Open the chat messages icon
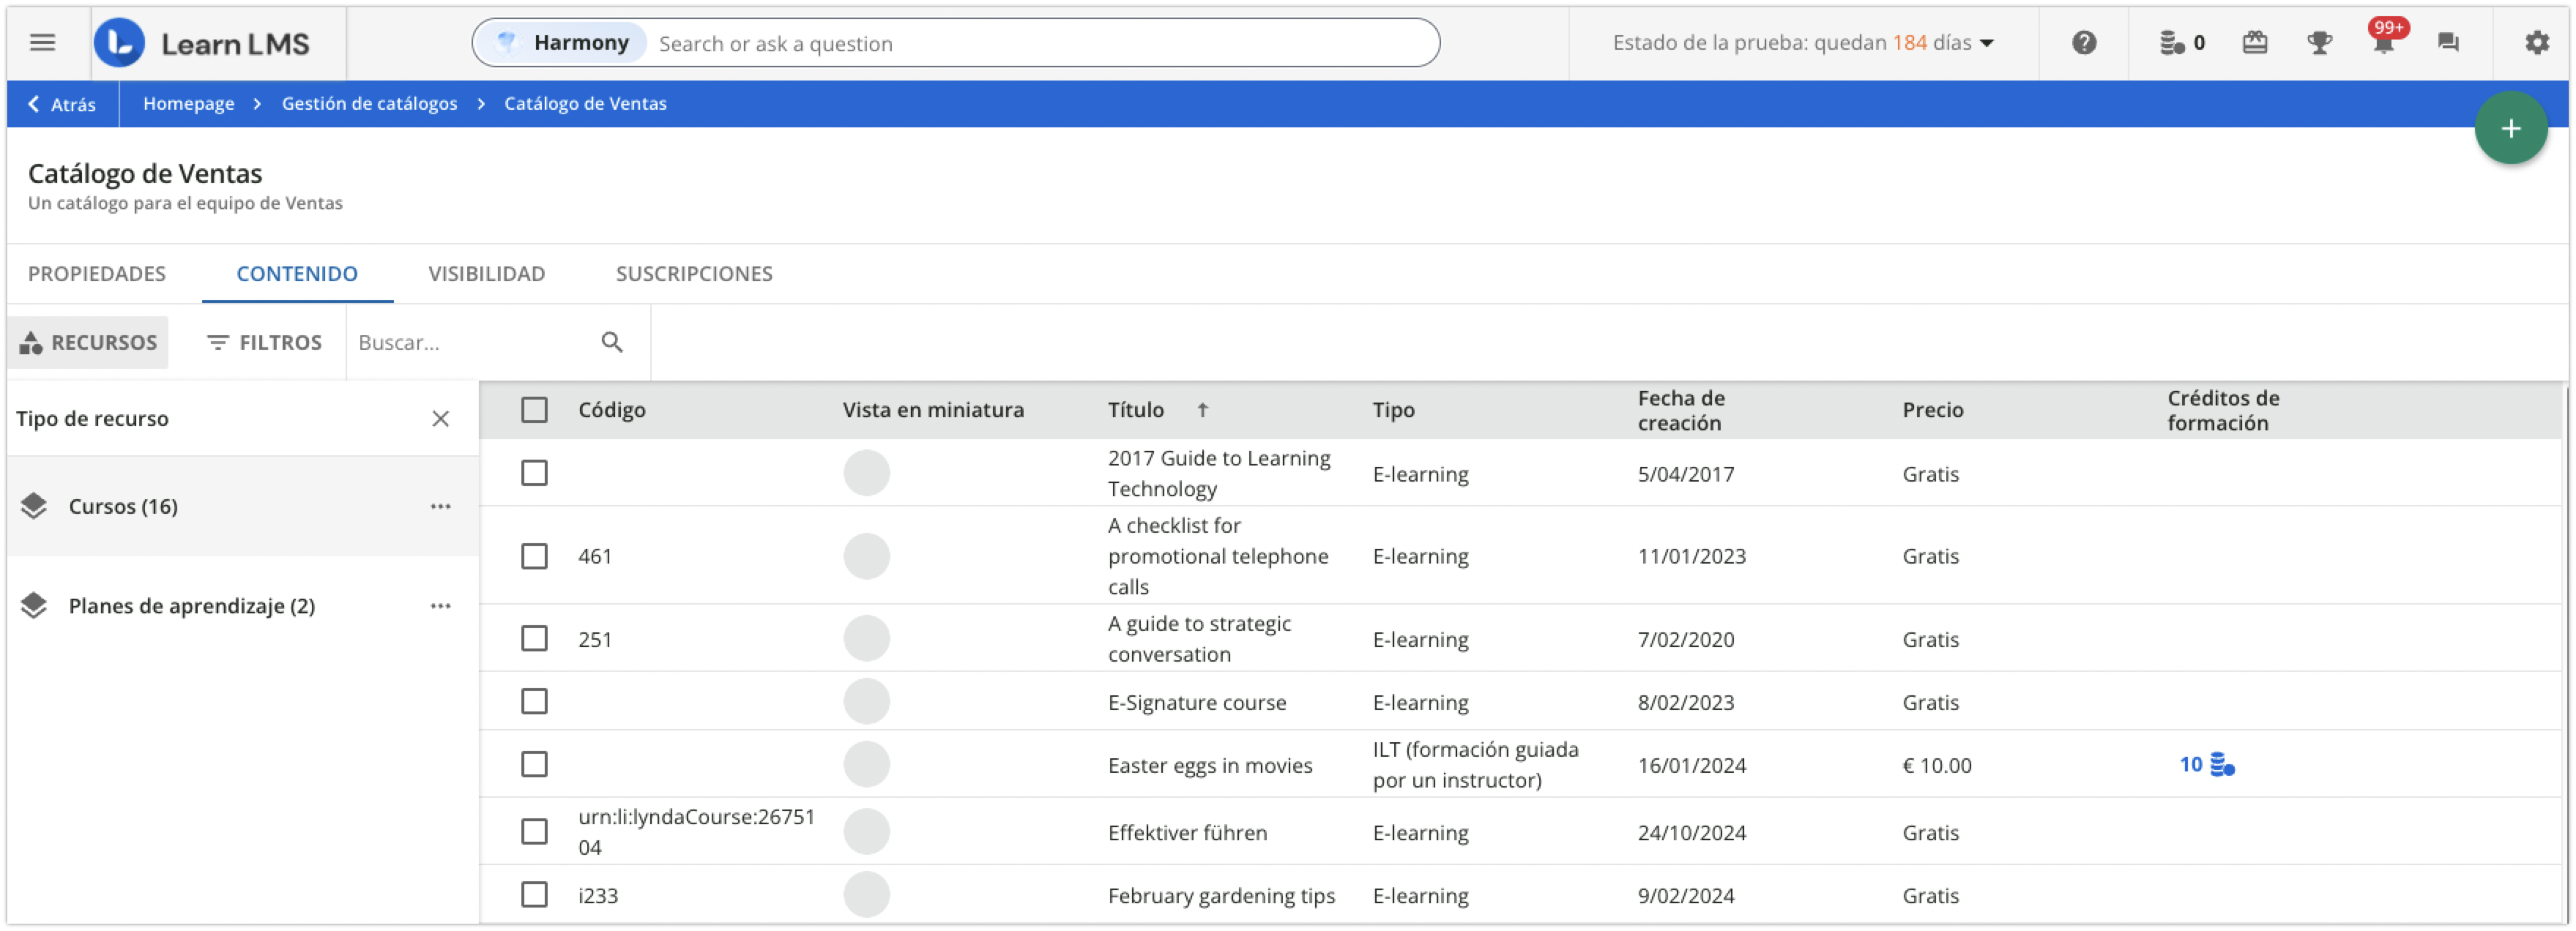 (x=2448, y=43)
